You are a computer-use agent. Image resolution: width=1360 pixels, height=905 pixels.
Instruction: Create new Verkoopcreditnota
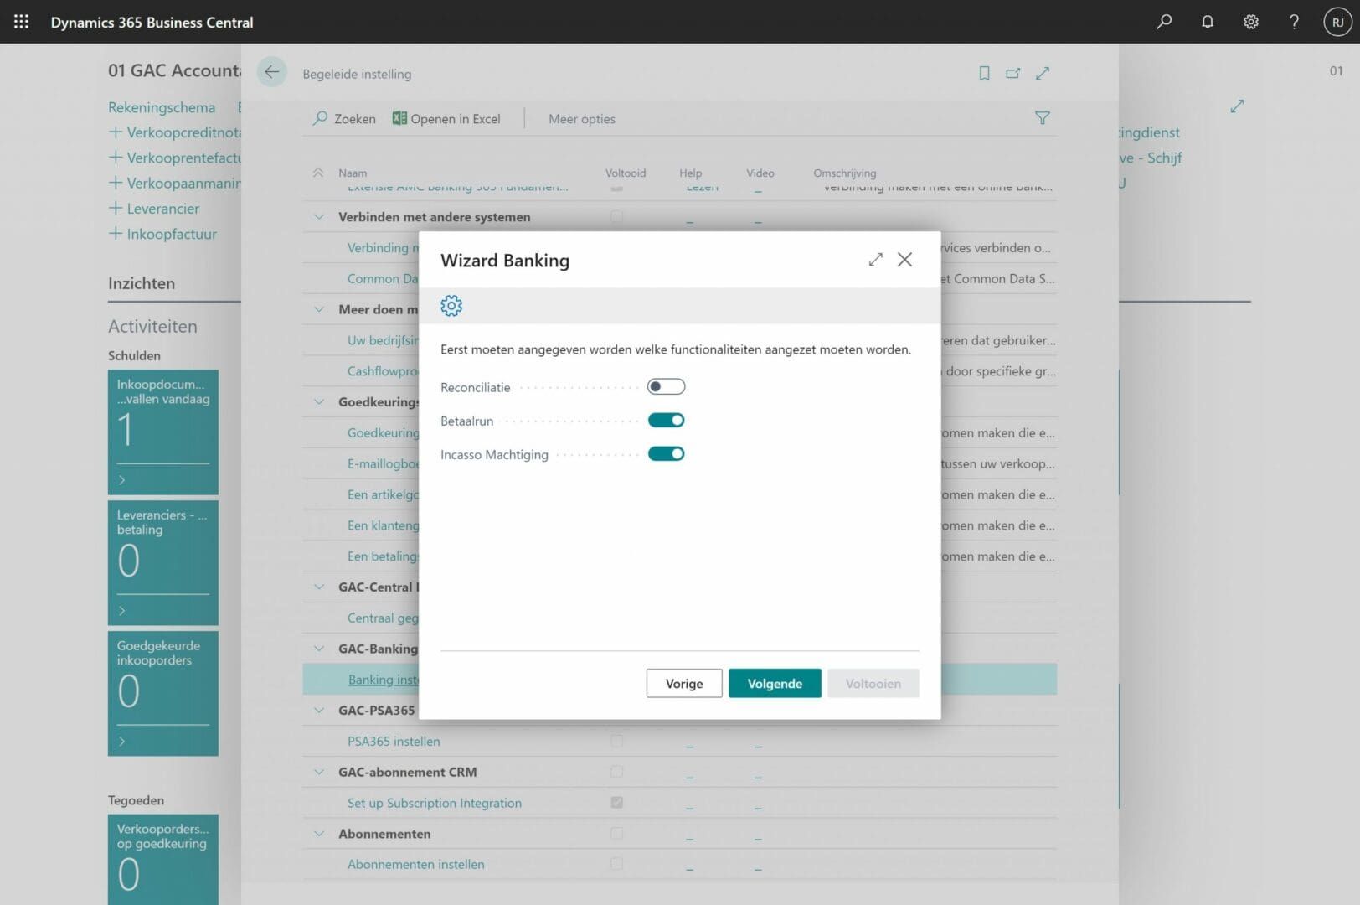coord(175,132)
